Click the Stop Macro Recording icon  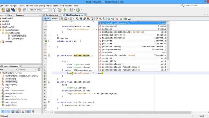click(x=121, y=19)
